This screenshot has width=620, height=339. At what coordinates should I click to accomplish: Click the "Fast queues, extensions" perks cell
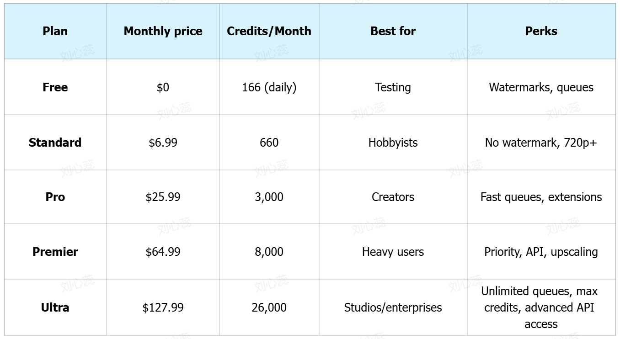tap(541, 197)
